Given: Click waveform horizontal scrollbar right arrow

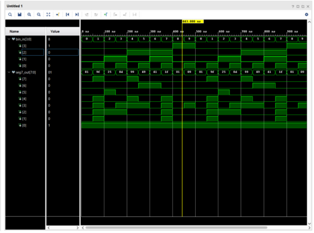Looking at the screenshot, I should [310, 228].
